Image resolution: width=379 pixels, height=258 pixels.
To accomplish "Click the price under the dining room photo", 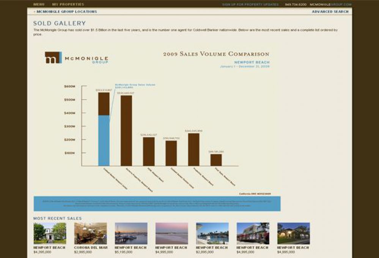I will 83,252.
